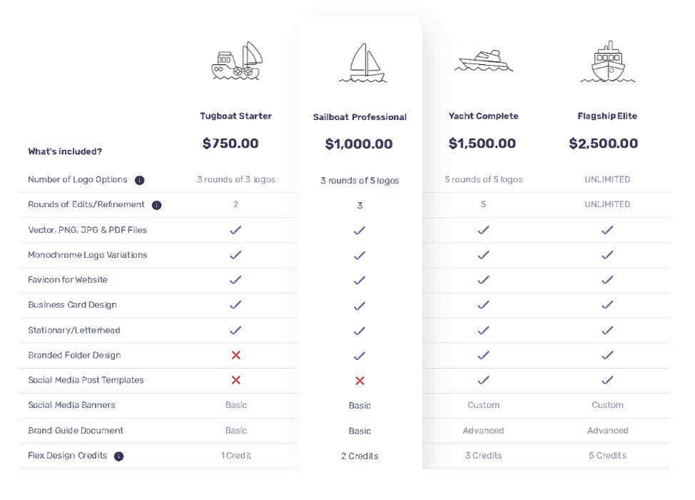This screenshot has height=500, width=695.
Task: Click the Tugboat Starter boat icon
Action: [235, 61]
